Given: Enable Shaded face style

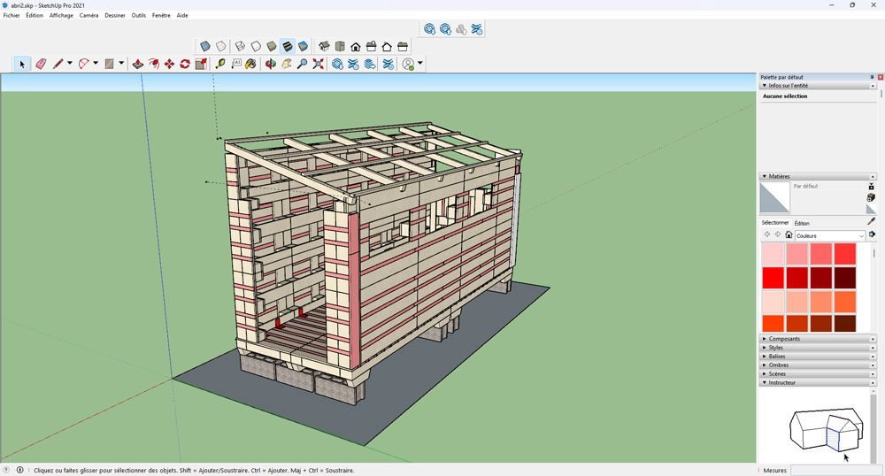Looking at the screenshot, I should [x=272, y=46].
